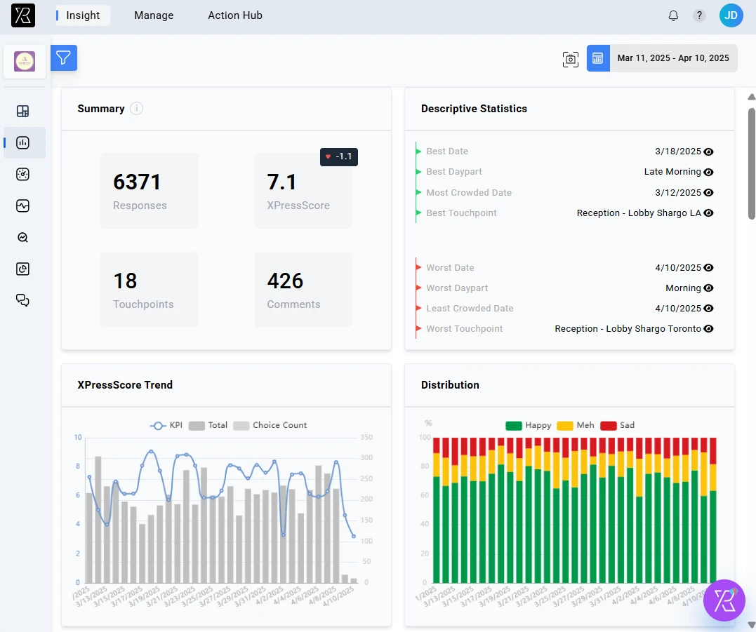Screen dimensions: 756x632
Task: Open notifications via the bell icon
Action: (x=673, y=15)
